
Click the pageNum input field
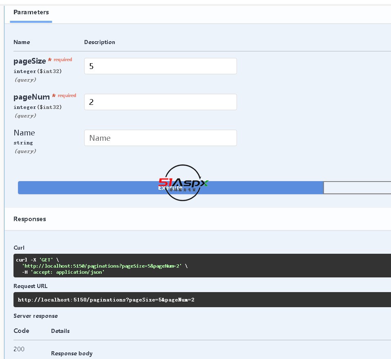click(160, 102)
